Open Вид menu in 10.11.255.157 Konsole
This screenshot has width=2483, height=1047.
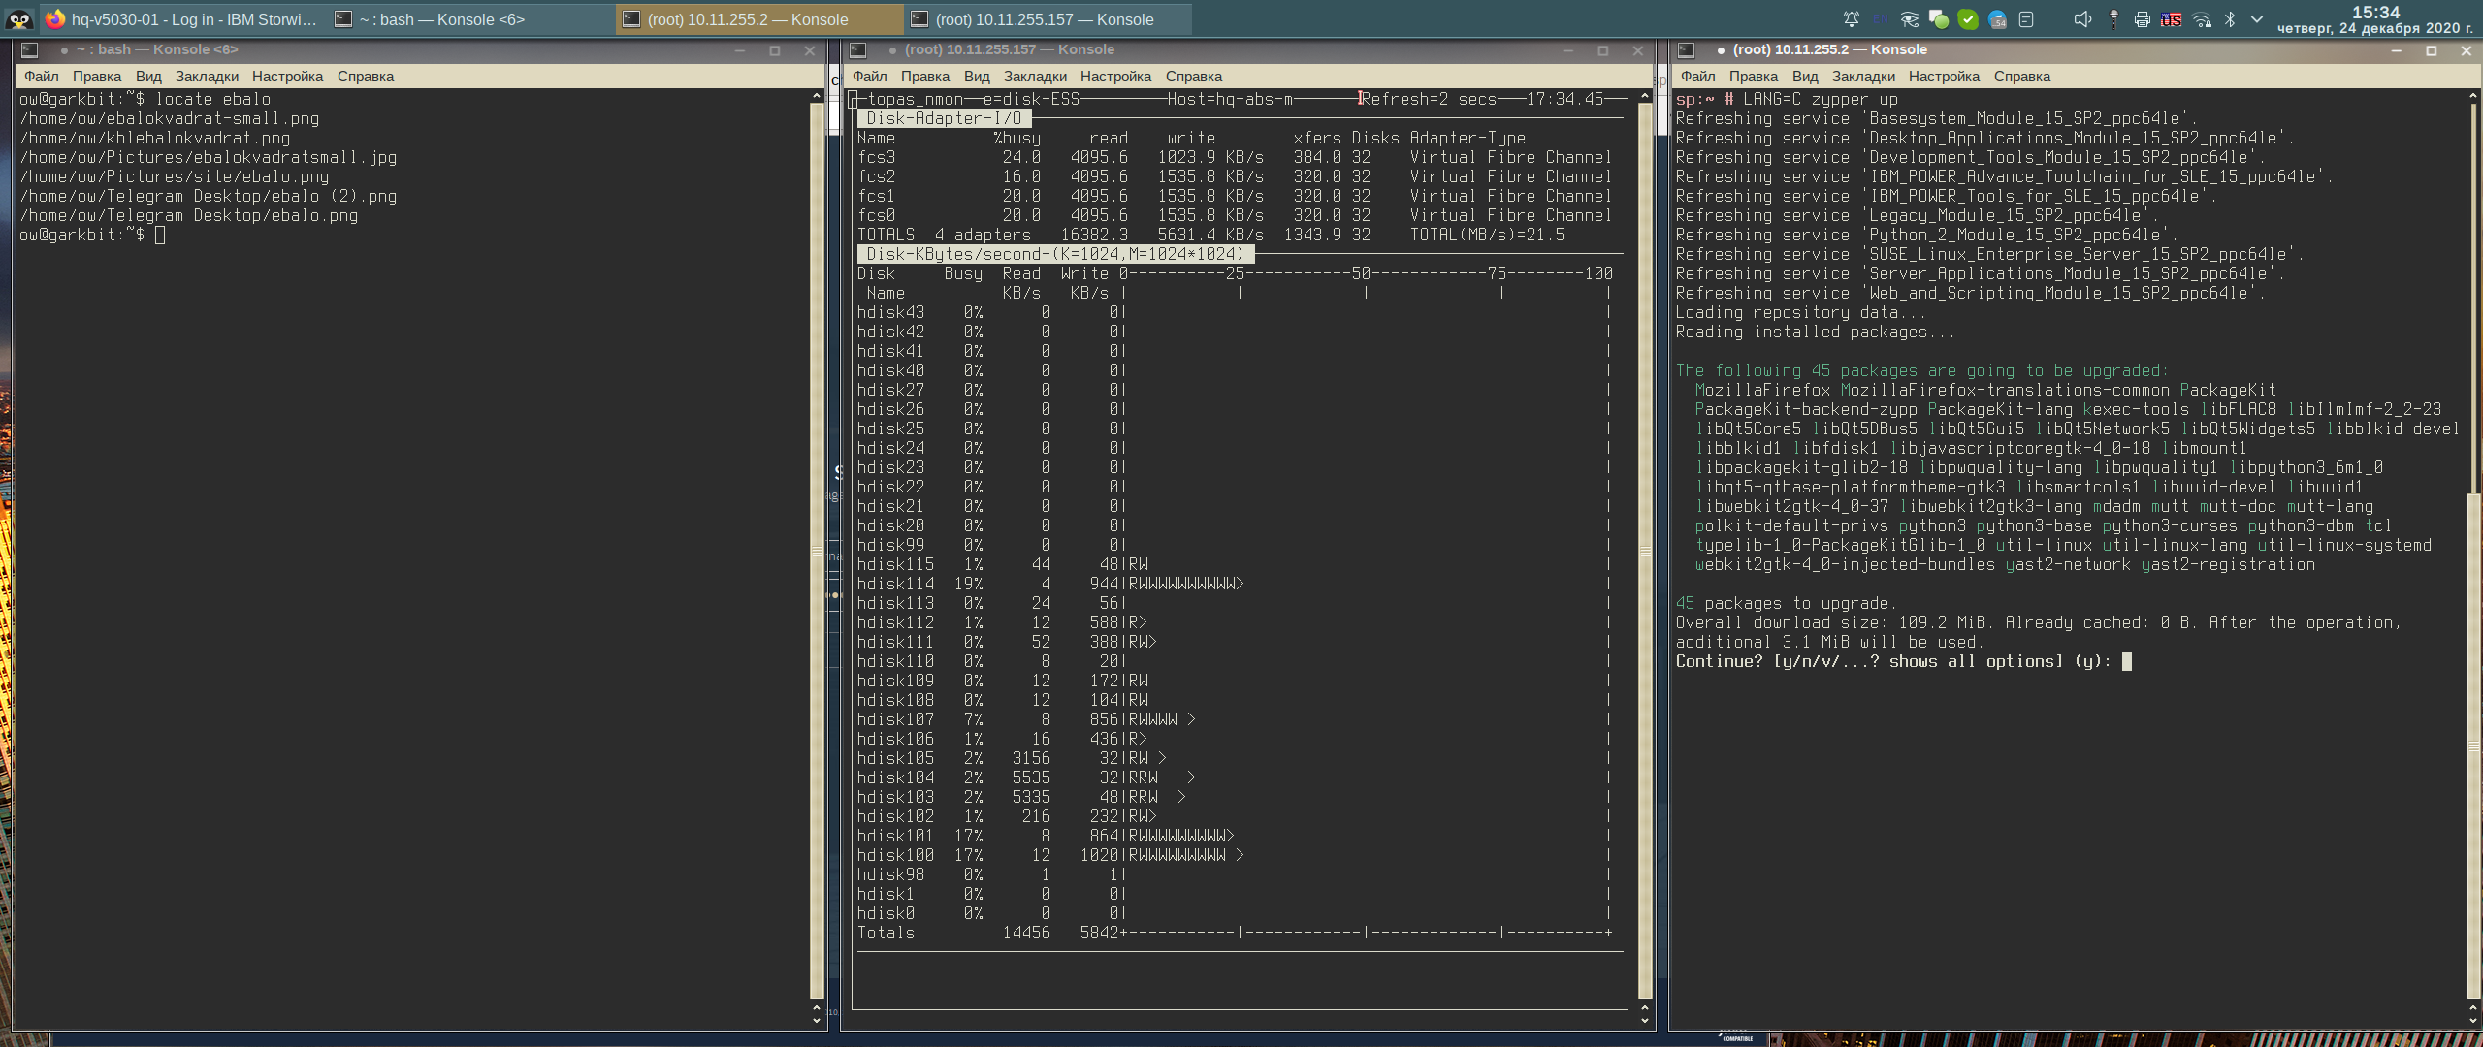(977, 77)
